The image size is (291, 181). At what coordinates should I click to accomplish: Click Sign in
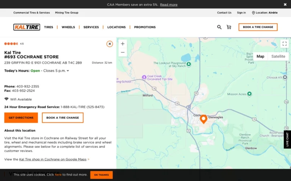[x=241, y=12]
